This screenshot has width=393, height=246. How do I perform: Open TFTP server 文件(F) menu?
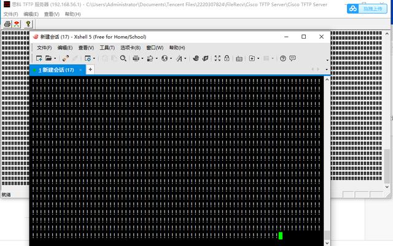pyautogui.click(x=10, y=14)
